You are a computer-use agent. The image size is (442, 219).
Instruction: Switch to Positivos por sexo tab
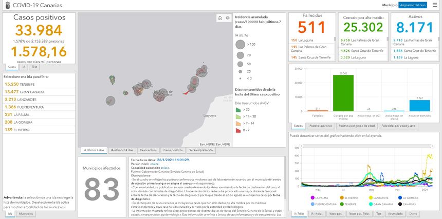(321, 126)
